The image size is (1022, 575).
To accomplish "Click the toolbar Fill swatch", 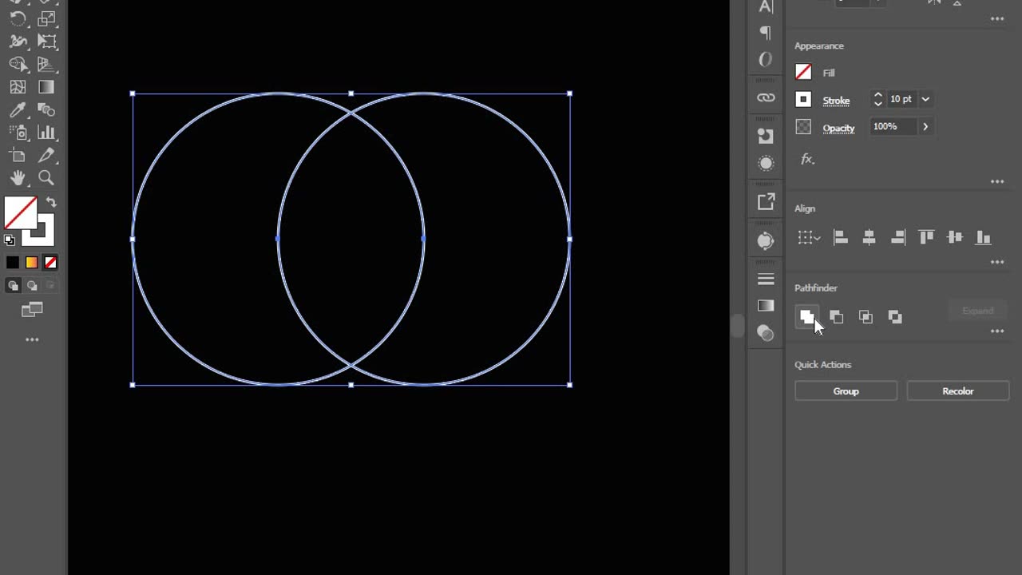I will click(20, 213).
